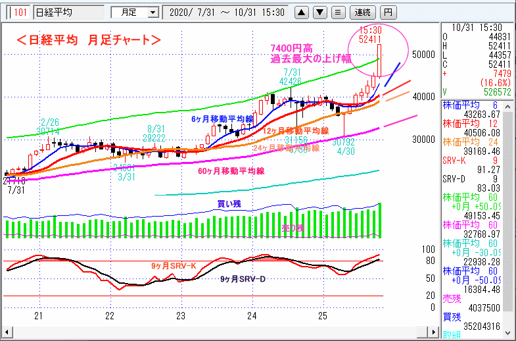
Task: Click the open price 44831
Action: click(500, 37)
